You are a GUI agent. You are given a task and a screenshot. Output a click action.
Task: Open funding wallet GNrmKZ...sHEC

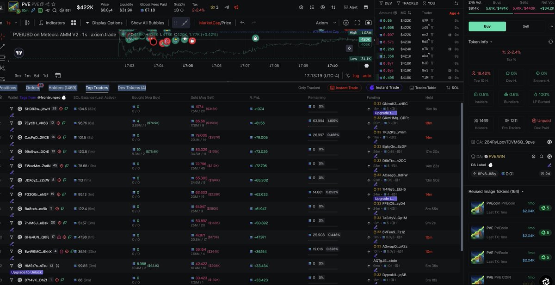(x=395, y=104)
